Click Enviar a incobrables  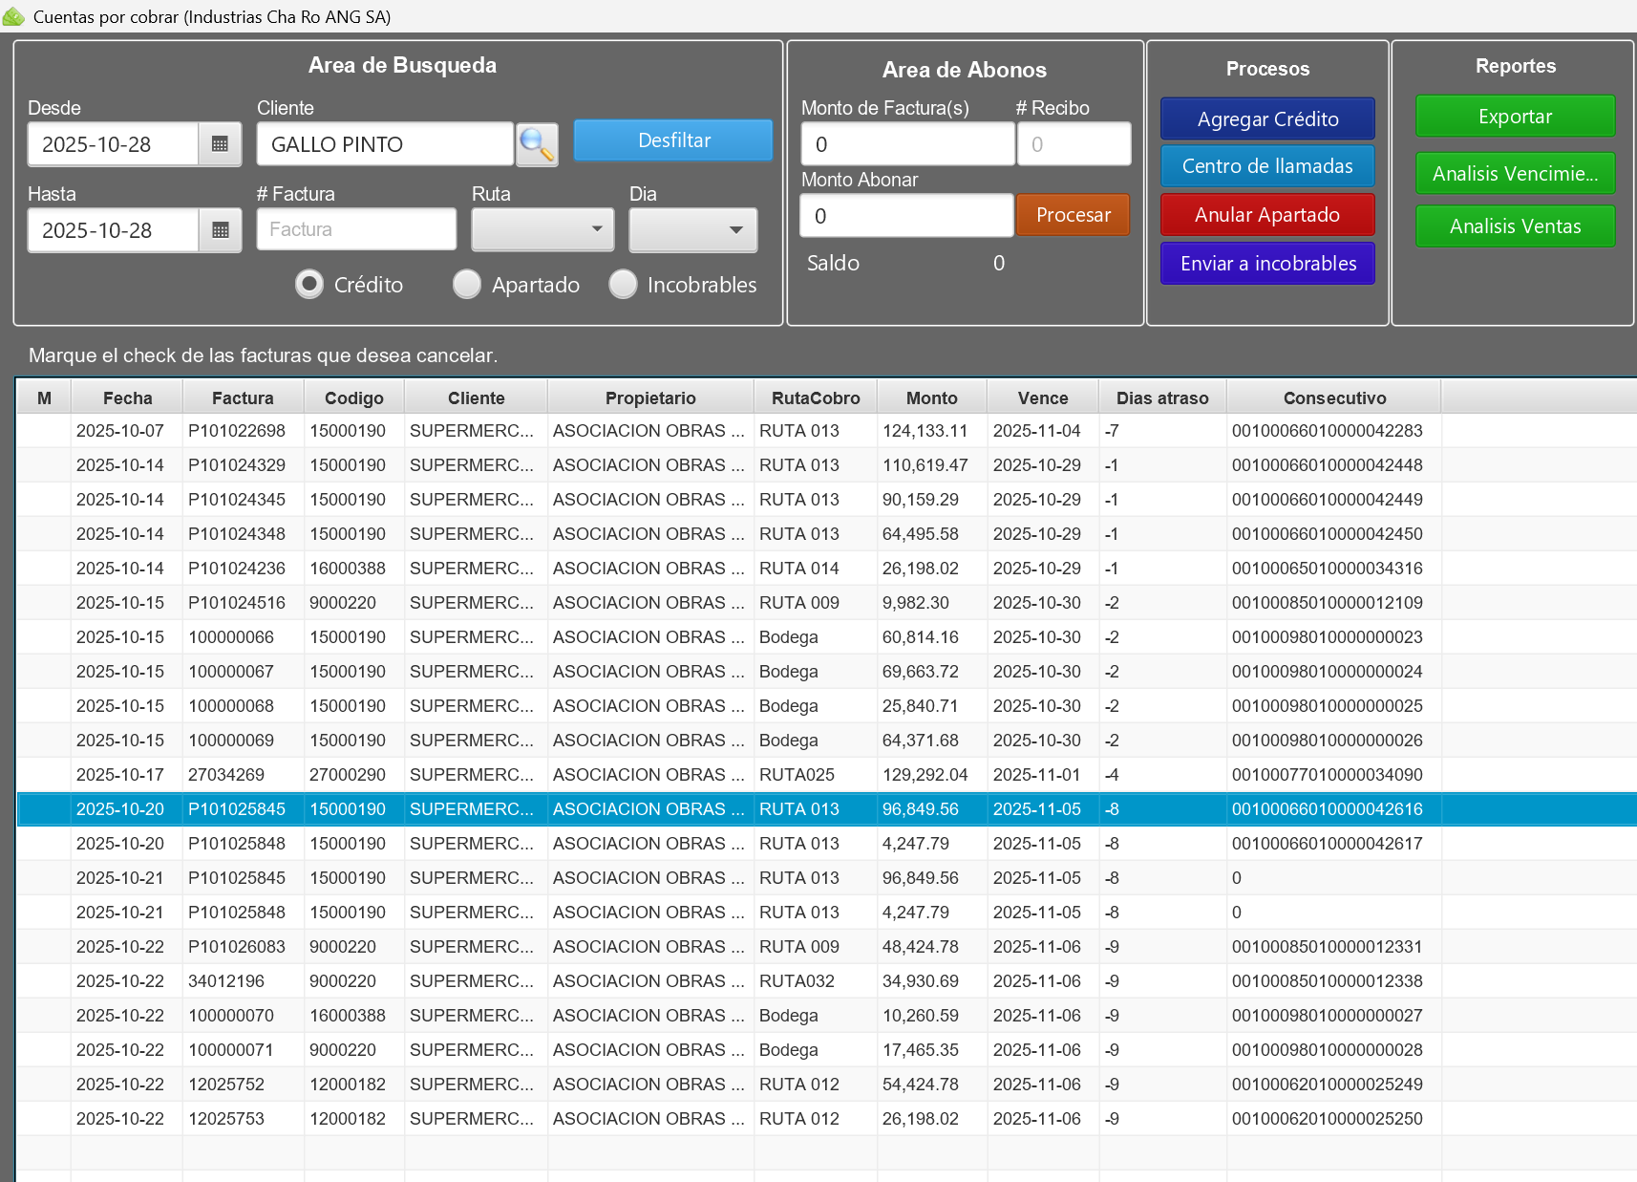[1267, 264]
